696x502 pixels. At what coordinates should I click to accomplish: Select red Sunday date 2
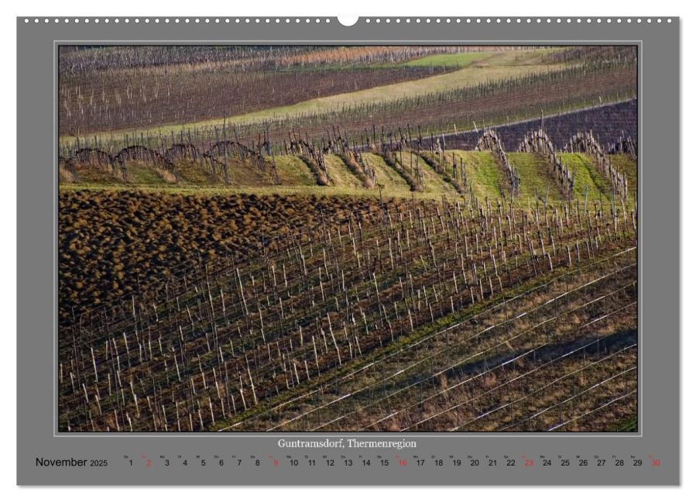149,463
